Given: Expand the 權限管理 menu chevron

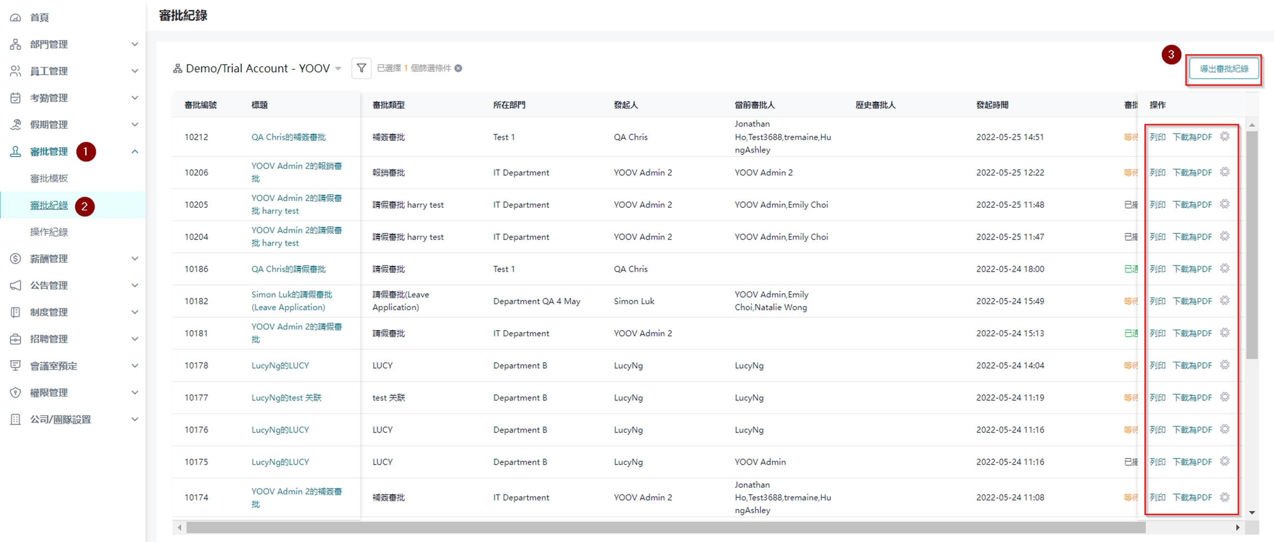Looking at the screenshot, I should coord(134,393).
